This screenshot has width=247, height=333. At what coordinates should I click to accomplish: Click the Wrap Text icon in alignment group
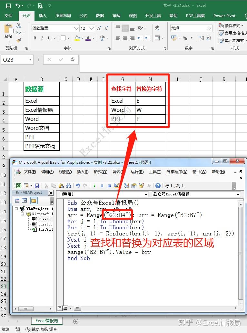(x=157, y=28)
